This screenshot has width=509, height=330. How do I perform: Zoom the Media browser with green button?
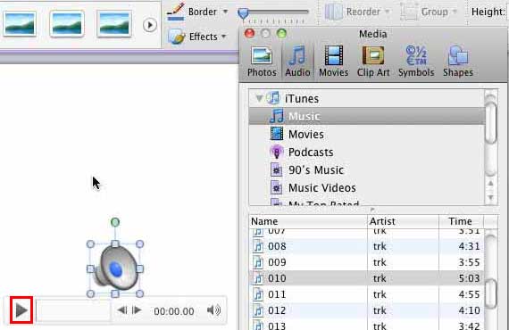281,33
